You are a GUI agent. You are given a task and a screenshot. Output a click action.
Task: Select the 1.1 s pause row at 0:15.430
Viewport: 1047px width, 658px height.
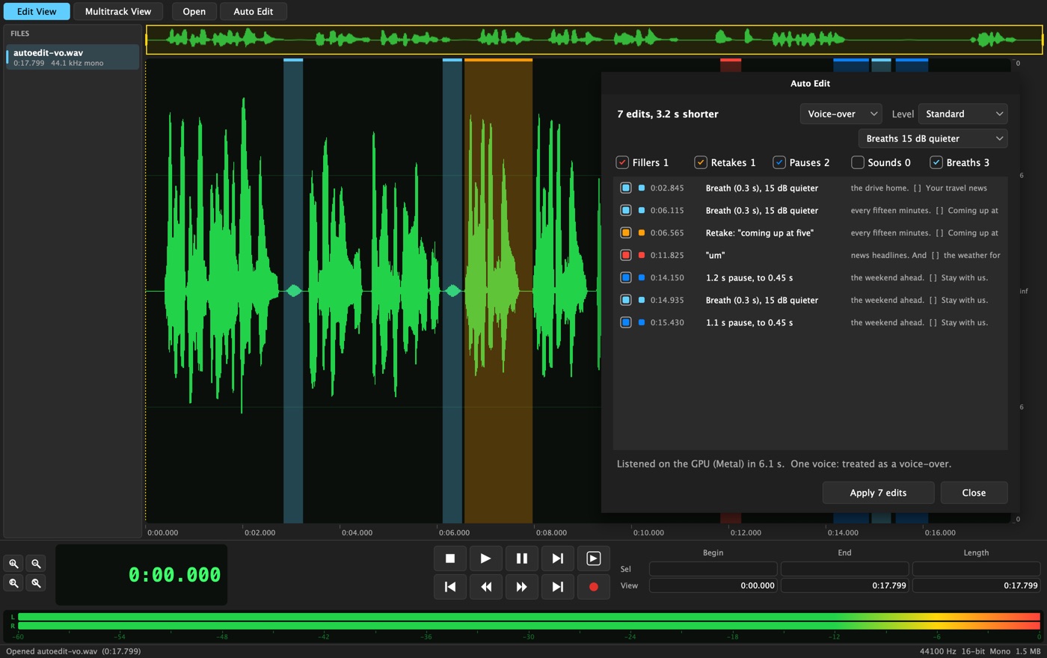point(810,322)
